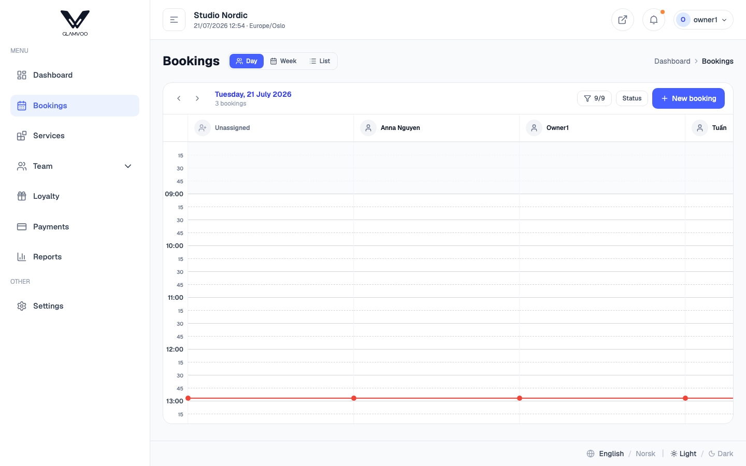
Task: Click the Payments card icon
Action: pyautogui.click(x=22, y=227)
